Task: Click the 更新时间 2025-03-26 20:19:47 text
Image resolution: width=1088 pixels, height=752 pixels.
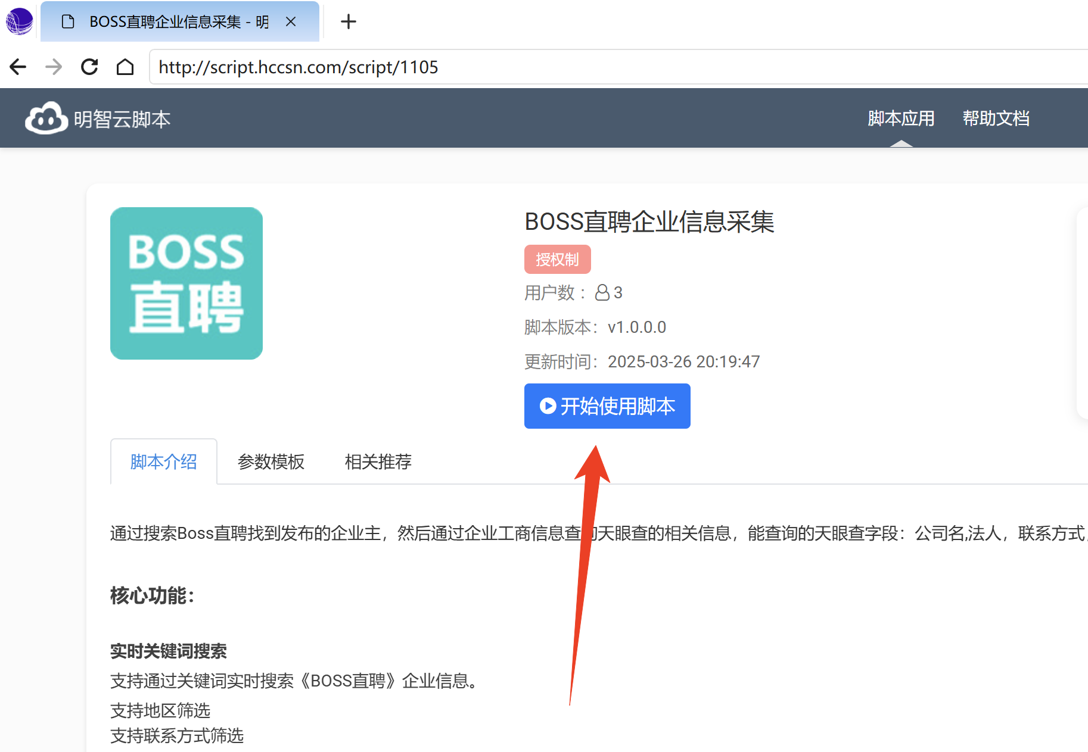Action: [x=642, y=361]
